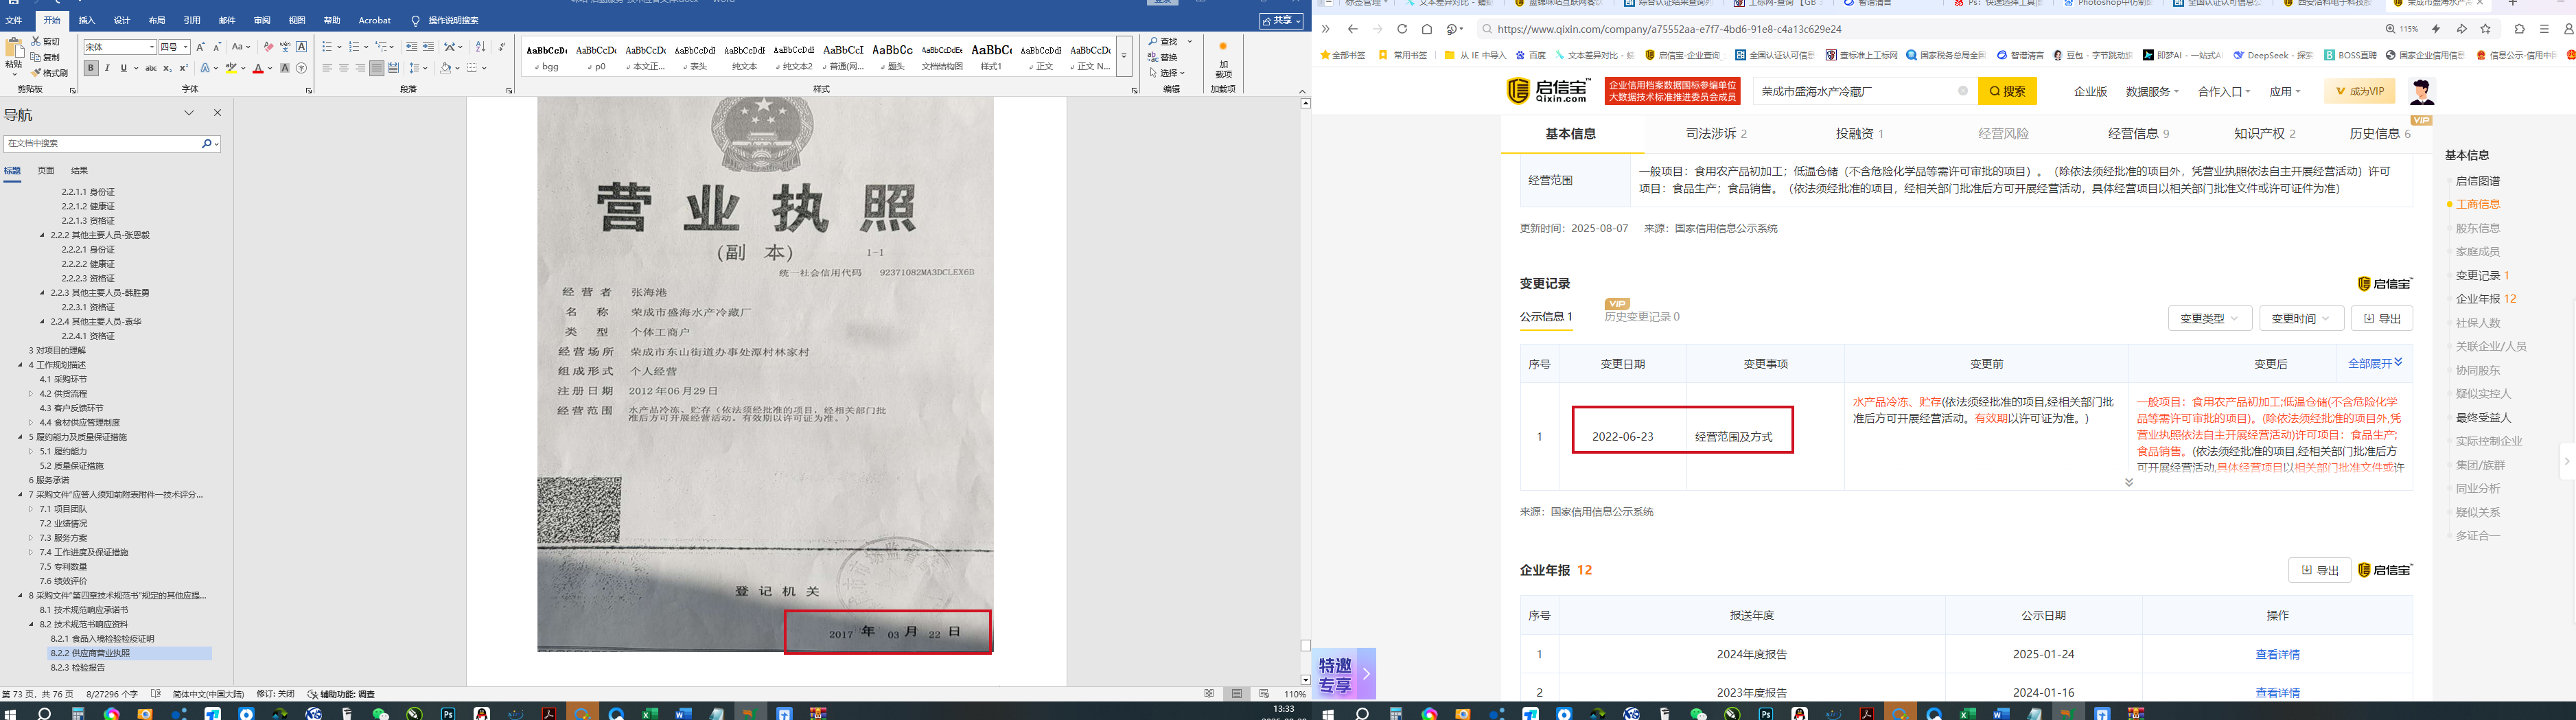Click the Align Right icon in Word
Screen dimensions: 2576x720
(360, 68)
